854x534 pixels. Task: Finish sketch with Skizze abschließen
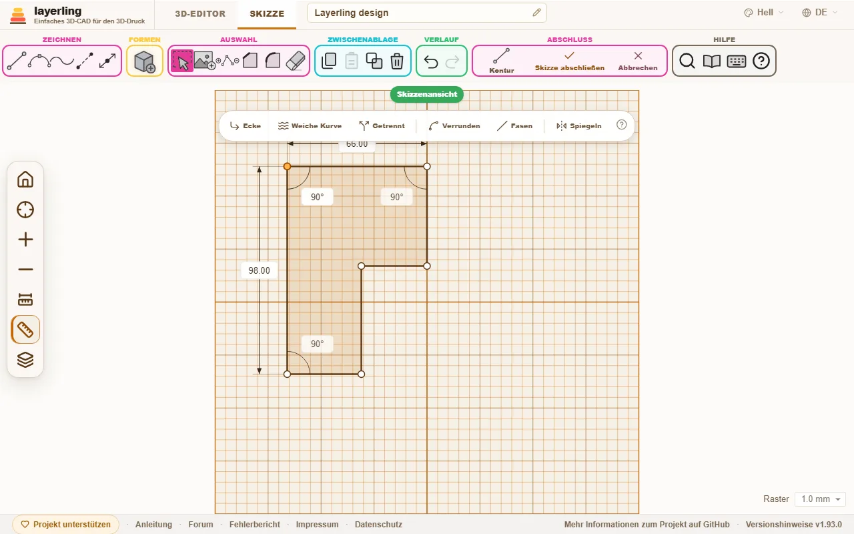pyautogui.click(x=570, y=61)
